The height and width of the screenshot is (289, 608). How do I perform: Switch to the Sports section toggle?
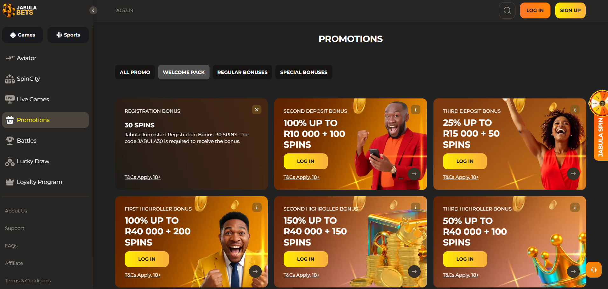pyautogui.click(x=68, y=35)
